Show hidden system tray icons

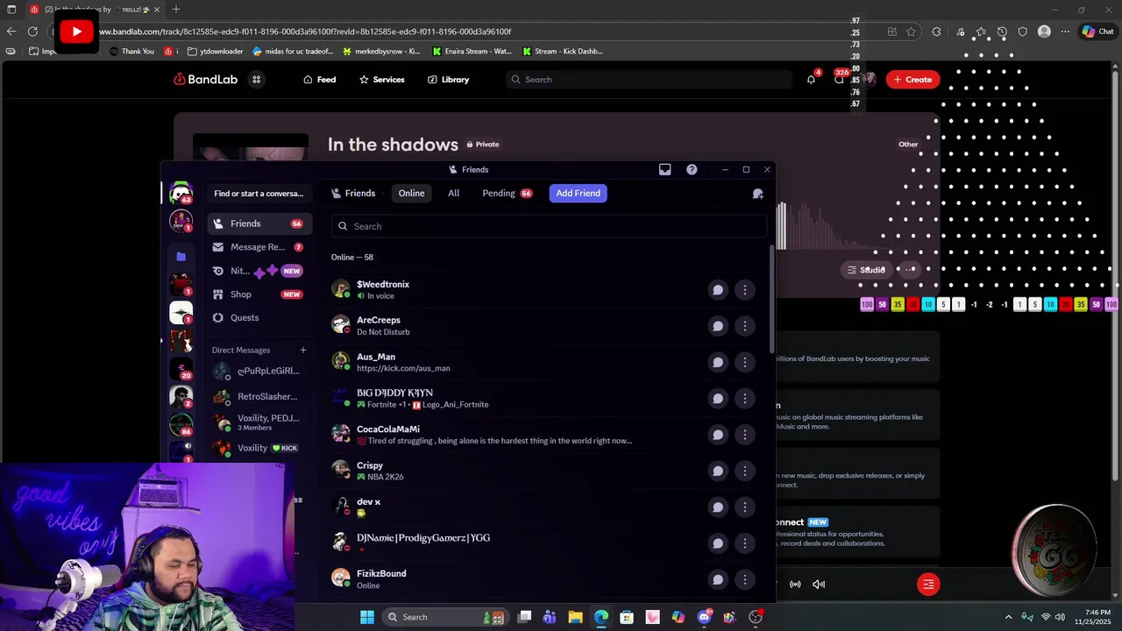pyautogui.click(x=1008, y=617)
